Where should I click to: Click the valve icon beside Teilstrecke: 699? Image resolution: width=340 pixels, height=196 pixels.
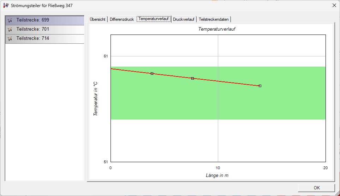[10, 20]
